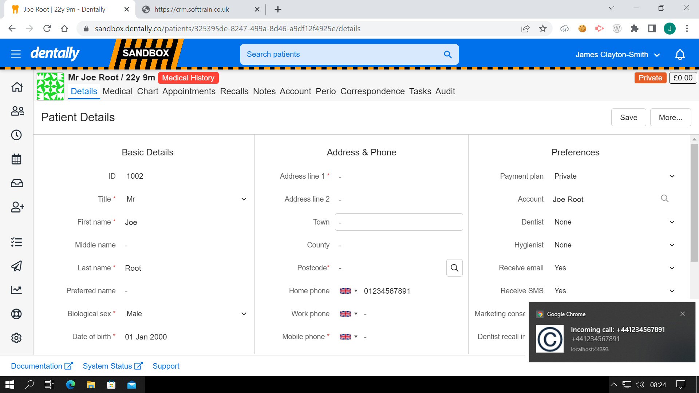Switch to the Account tab
Screen dimensions: 699x393
(295, 91)
